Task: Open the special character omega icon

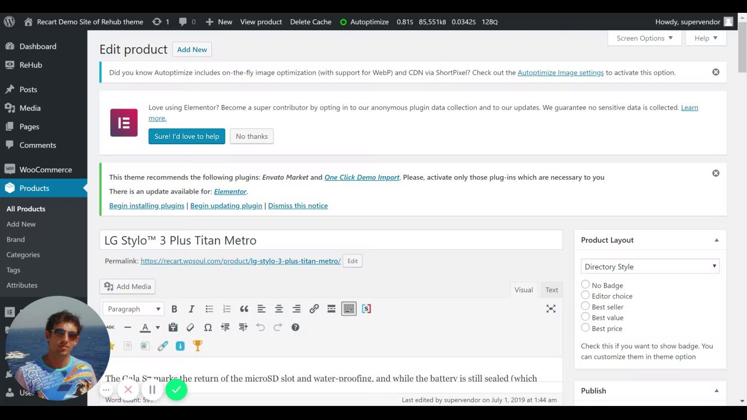Action: click(x=208, y=327)
